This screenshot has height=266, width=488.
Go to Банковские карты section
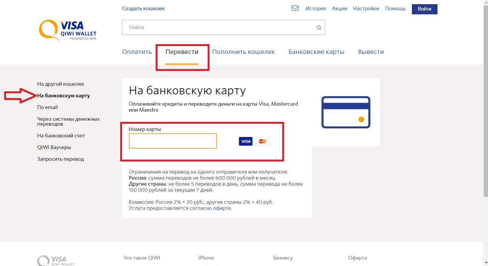[x=316, y=52]
